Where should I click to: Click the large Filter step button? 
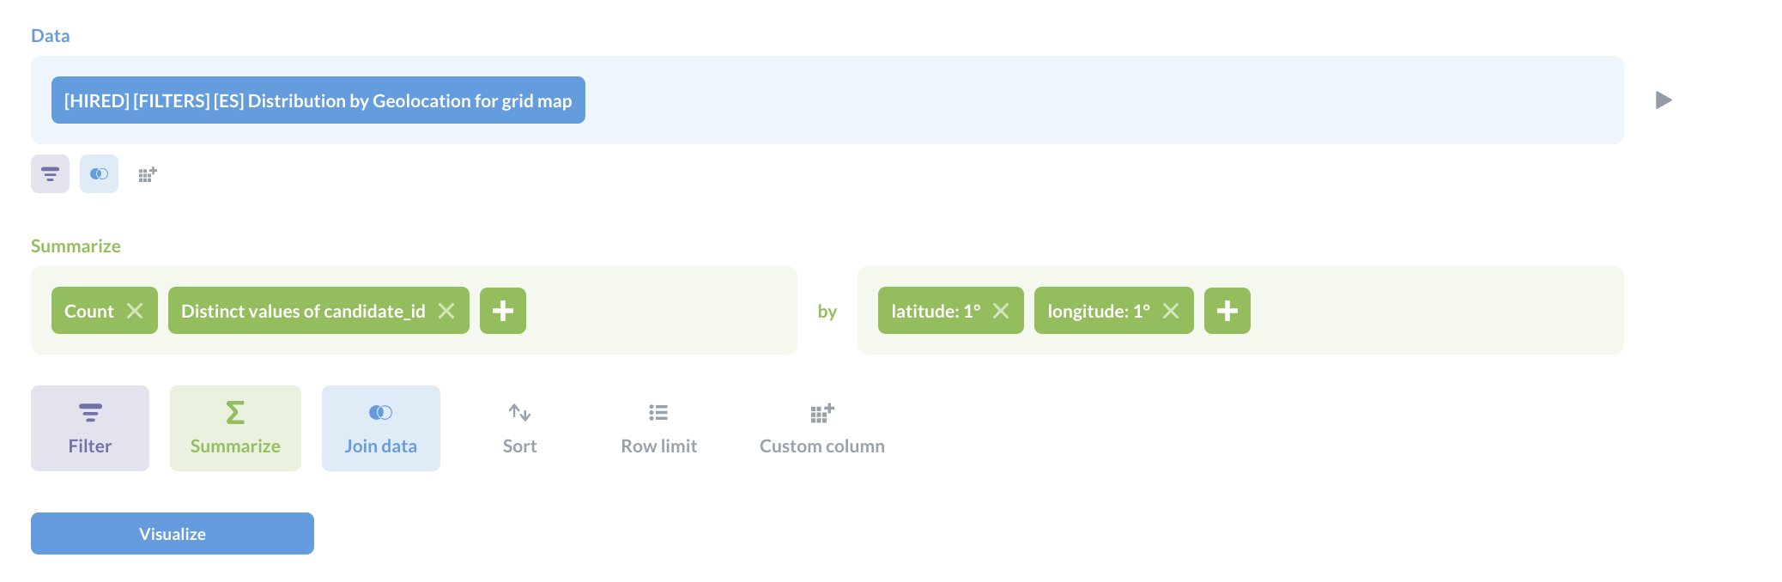click(90, 428)
